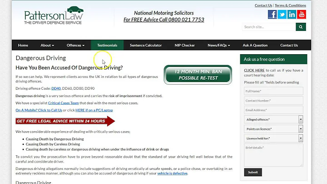
Task: Open the Twitter social icon
Action: coord(282,15)
